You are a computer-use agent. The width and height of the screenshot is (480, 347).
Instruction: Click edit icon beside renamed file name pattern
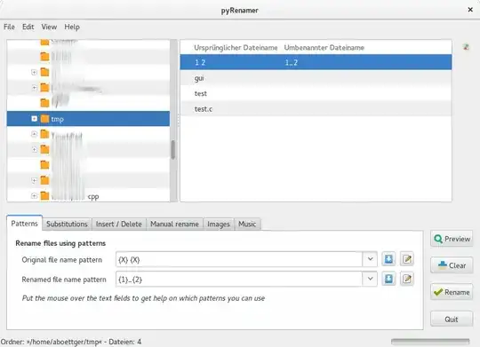(x=407, y=279)
